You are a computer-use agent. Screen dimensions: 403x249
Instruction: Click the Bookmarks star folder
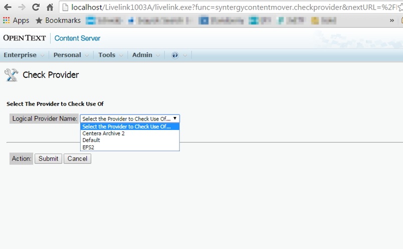tap(58, 20)
